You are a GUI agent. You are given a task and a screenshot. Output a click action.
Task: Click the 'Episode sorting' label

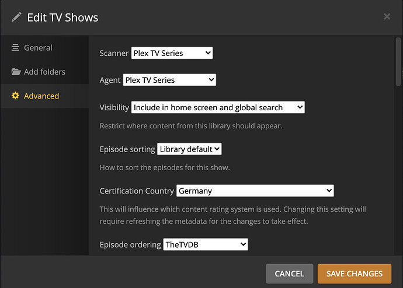tap(127, 149)
